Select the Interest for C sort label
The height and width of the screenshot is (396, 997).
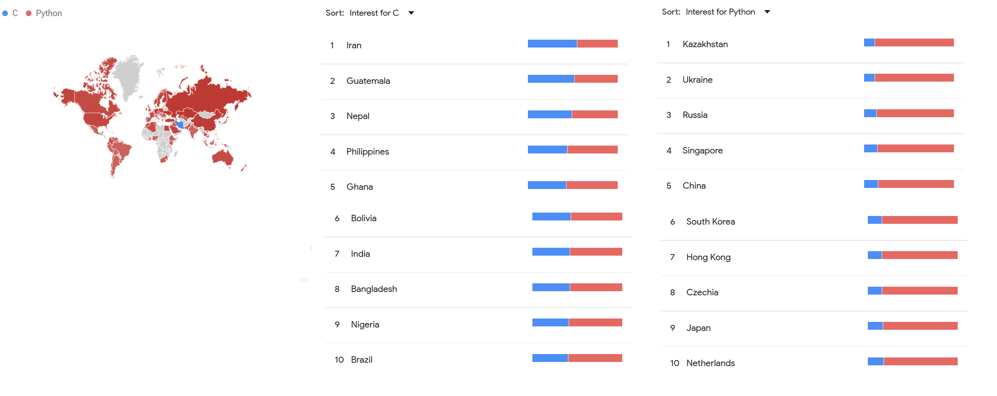pyautogui.click(x=374, y=13)
